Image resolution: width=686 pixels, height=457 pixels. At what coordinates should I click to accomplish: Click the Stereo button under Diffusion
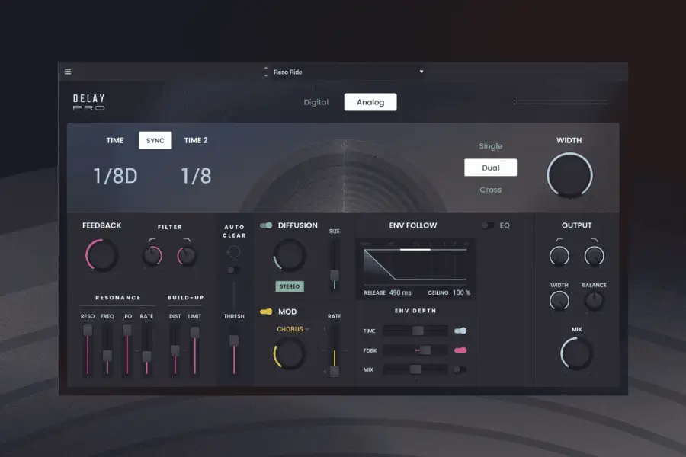[290, 287]
